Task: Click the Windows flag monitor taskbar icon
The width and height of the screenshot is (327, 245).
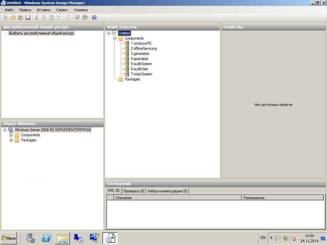Action: coord(94,238)
